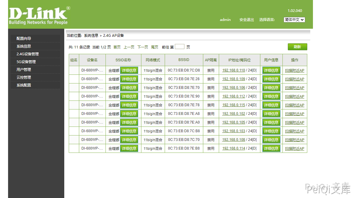Screen dimensions: 353x198
Task: Expand 5G设备管理 sidebar menu
Action: (x=26, y=62)
